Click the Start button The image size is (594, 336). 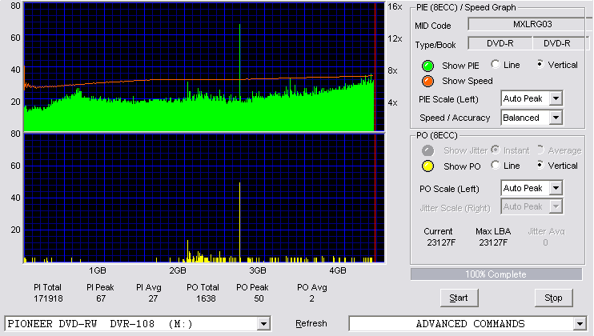[x=460, y=298]
